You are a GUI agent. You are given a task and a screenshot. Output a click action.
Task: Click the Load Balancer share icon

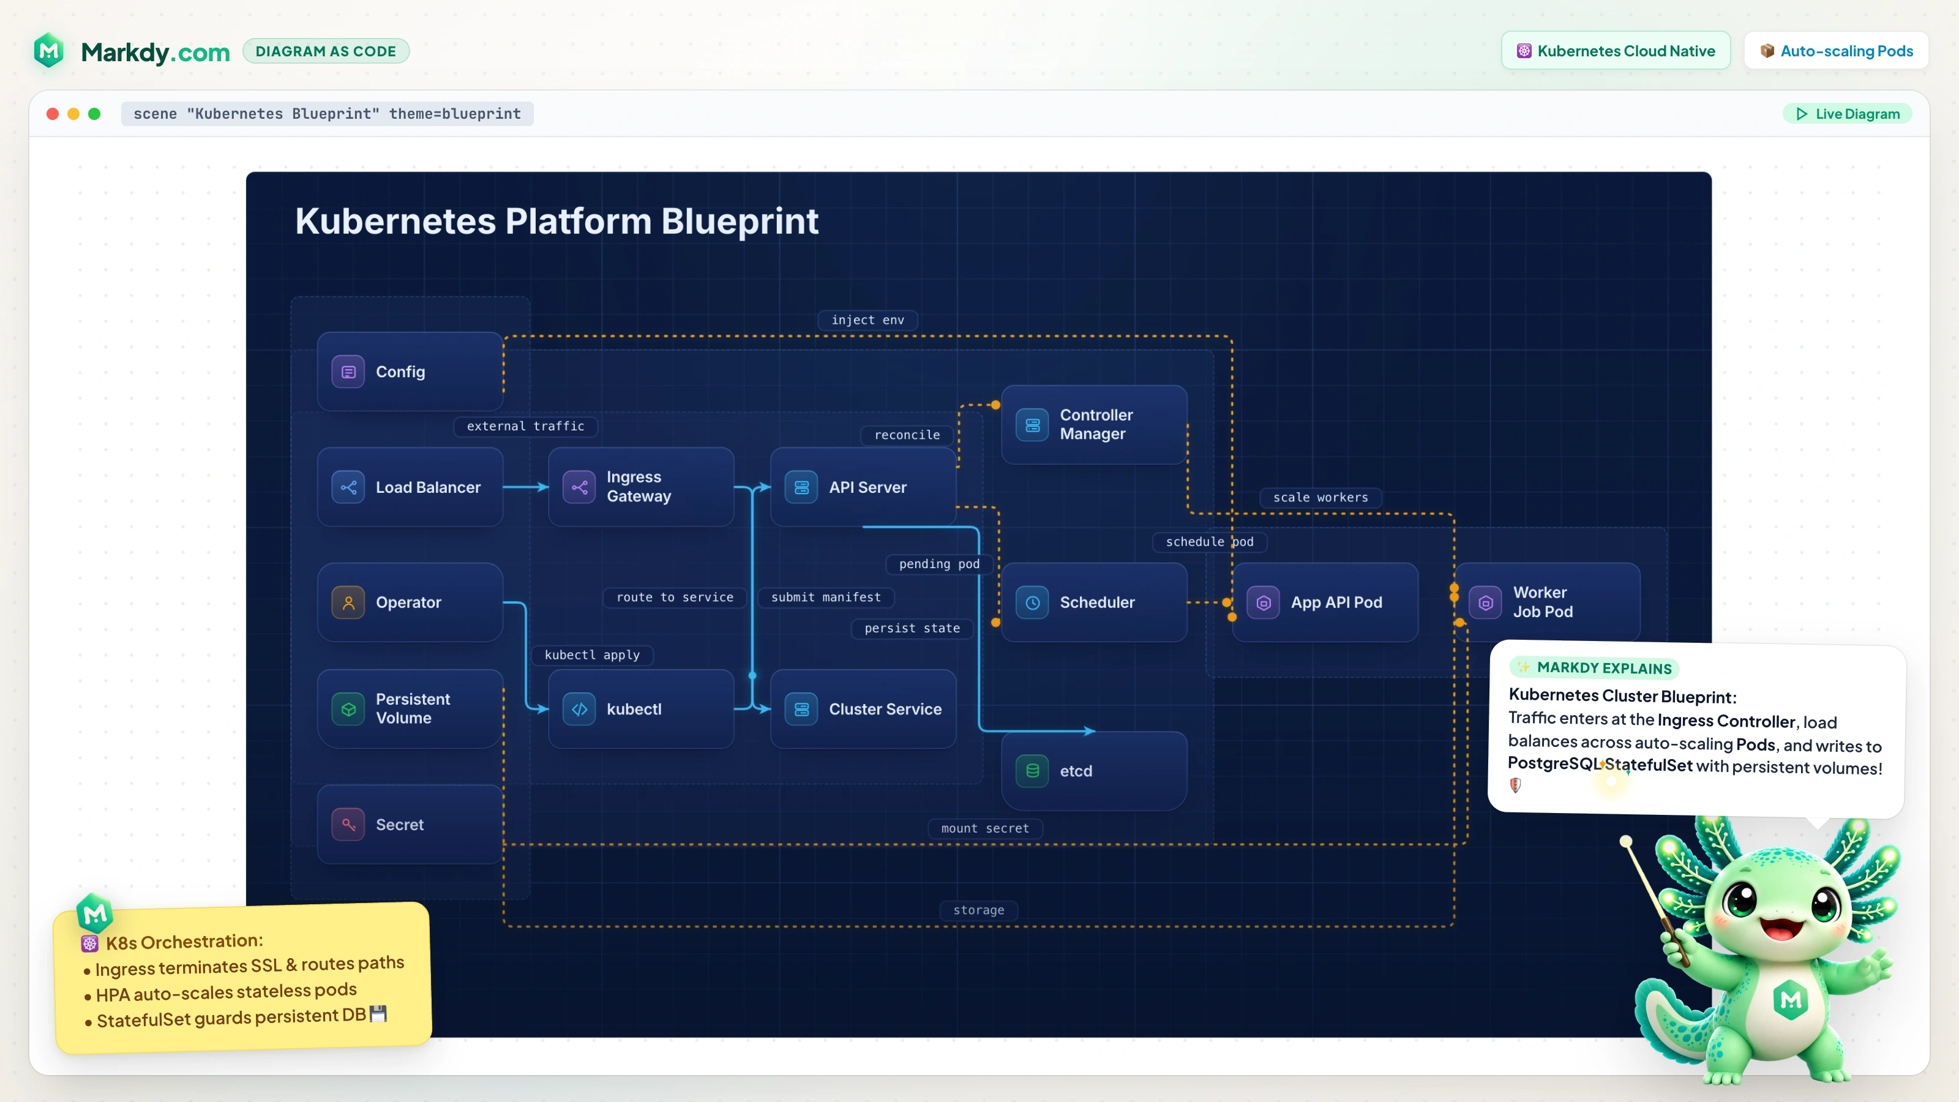pos(348,487)
